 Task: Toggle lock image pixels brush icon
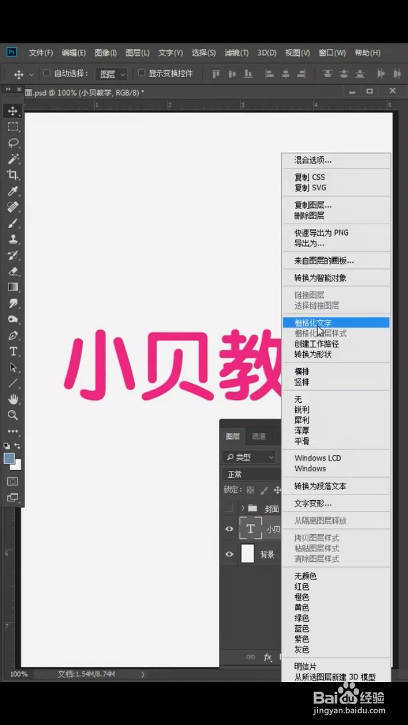click(x=264, y=490)
